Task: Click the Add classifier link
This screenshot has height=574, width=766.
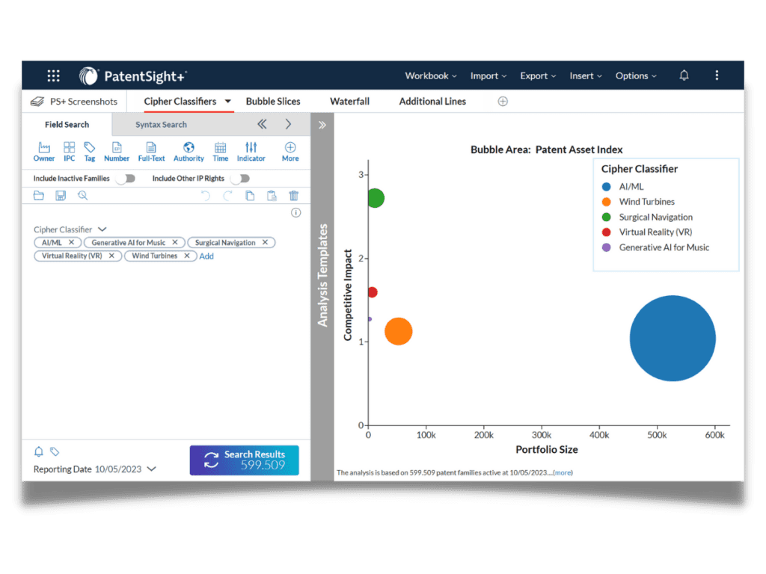Action: coord(206,256)
